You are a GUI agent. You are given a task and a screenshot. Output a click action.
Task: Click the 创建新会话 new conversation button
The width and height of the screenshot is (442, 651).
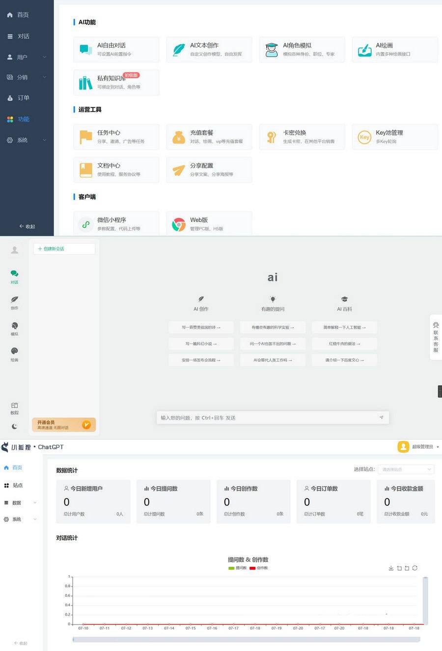(x=64, y=248)
